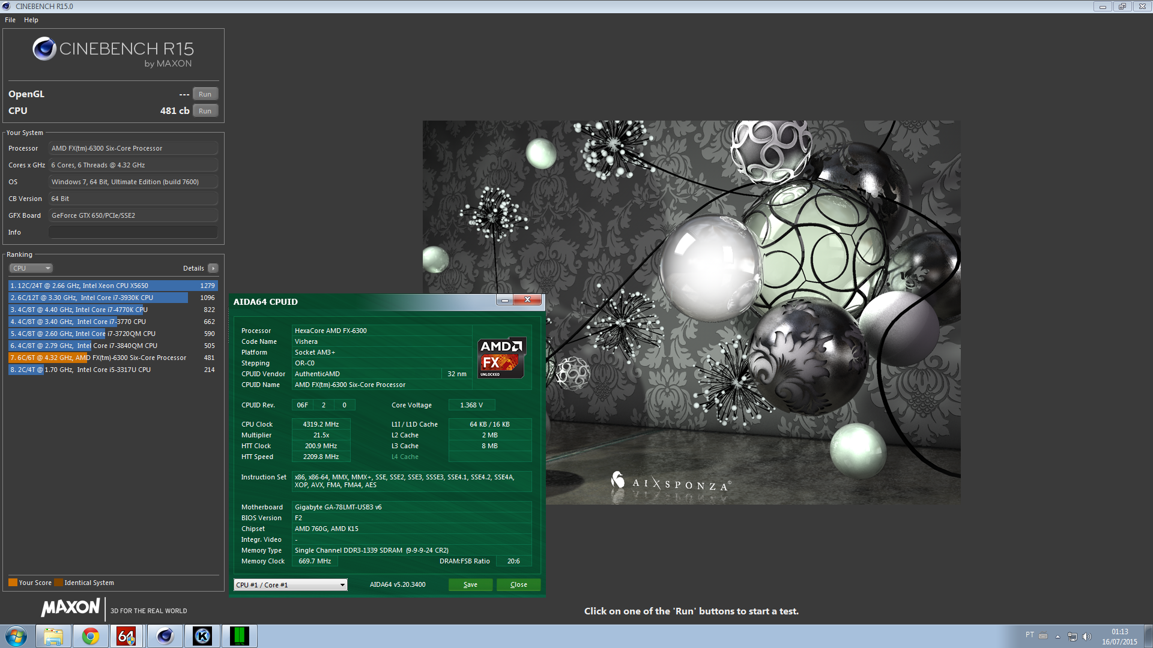1153x648 pixels.
Task: Select ranking entry Intel Core i5-3317U CPU
Action: click(x=113, y=370)
